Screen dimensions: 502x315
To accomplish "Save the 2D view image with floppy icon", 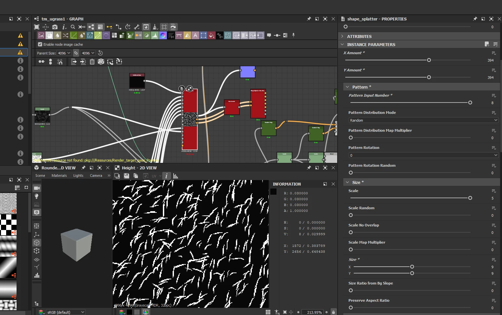I will click(x=127, y=176).
